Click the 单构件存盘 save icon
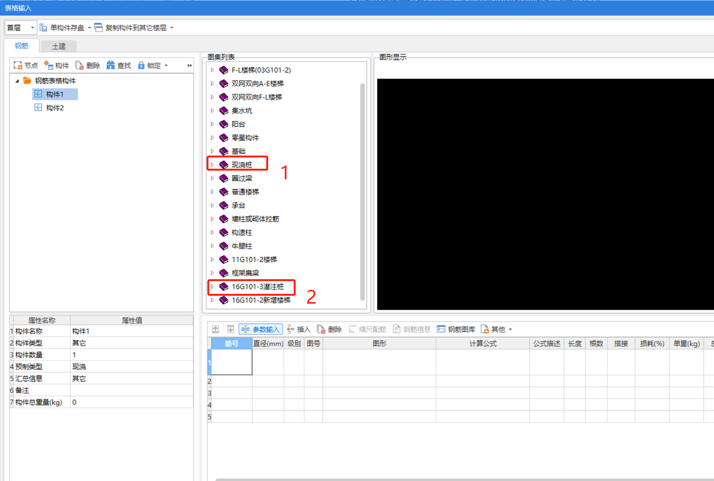 [44, 28]
